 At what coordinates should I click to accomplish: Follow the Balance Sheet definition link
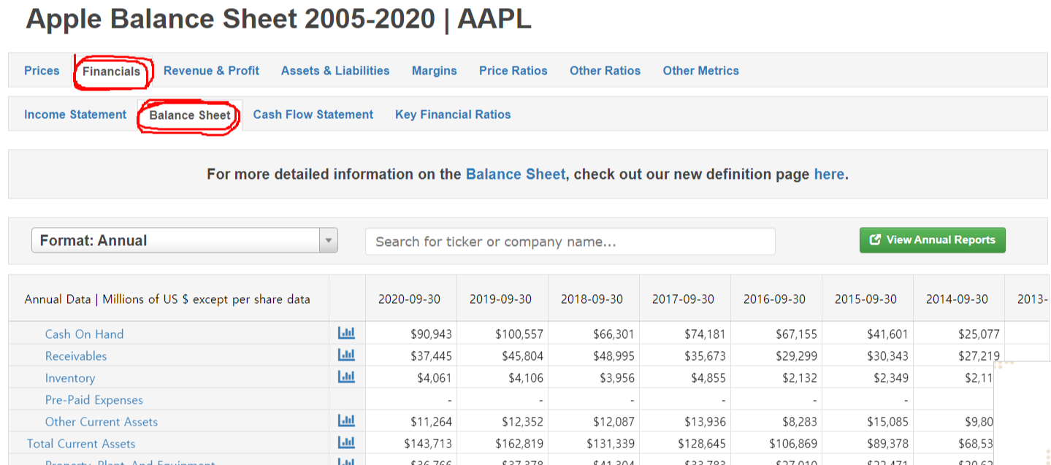(516, 174)
